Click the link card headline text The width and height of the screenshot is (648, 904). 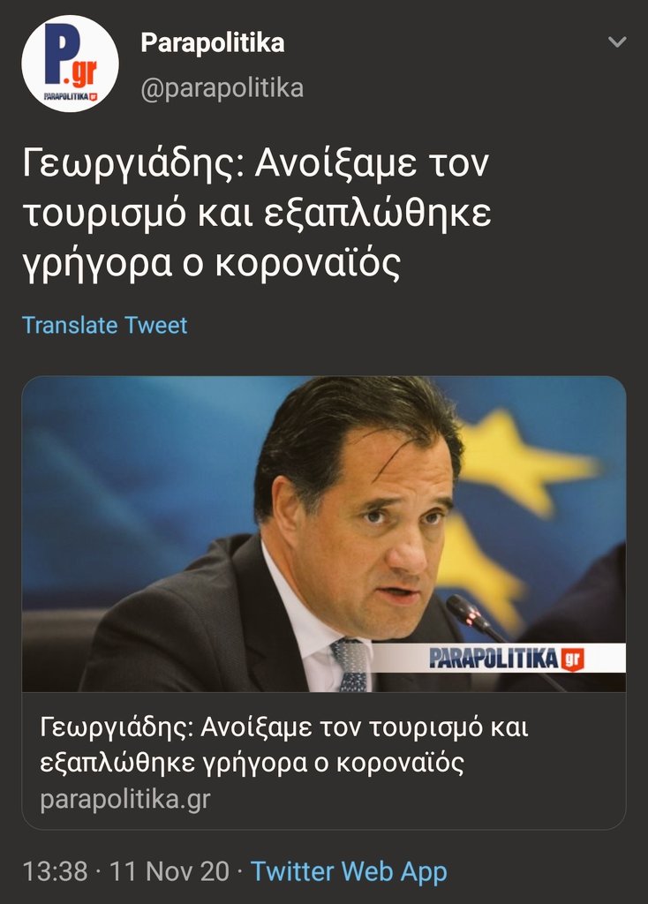coord(284,745)
